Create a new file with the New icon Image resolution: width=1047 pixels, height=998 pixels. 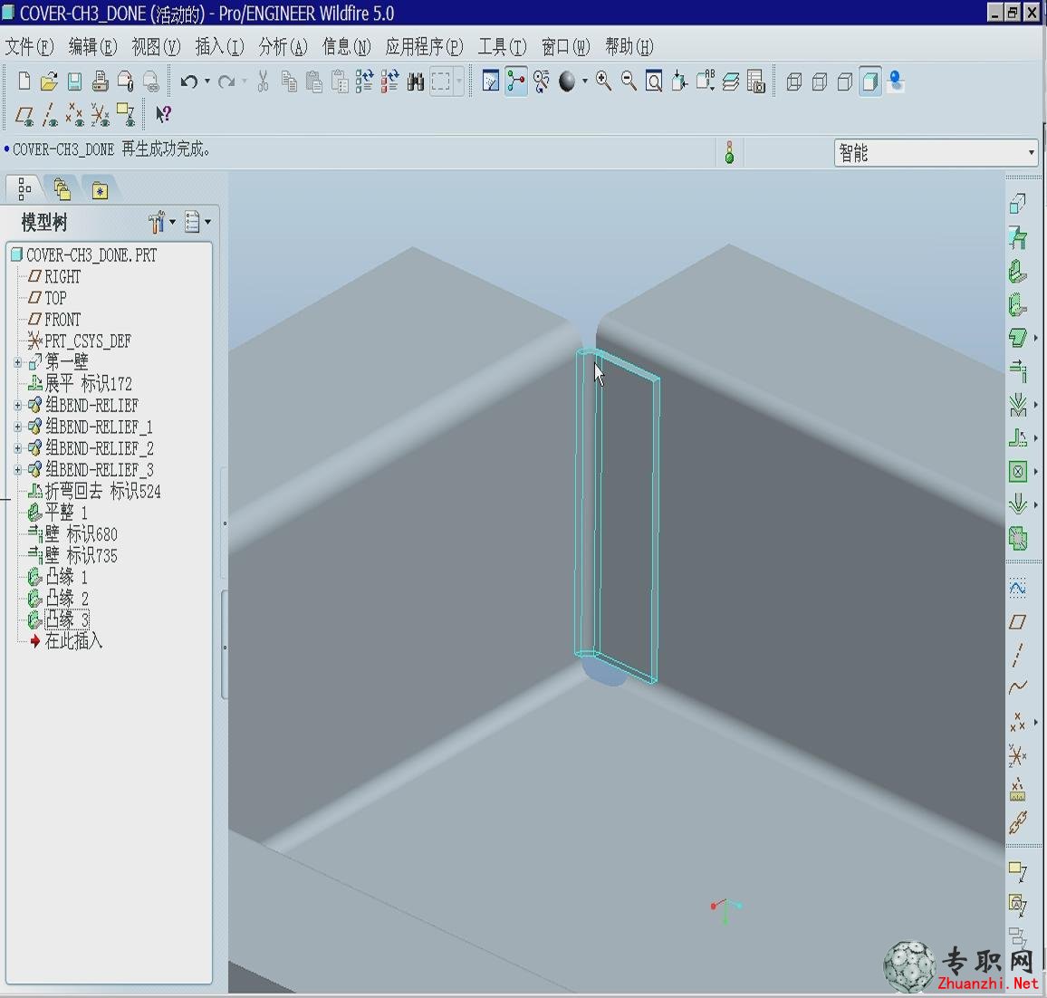point(24,82)
